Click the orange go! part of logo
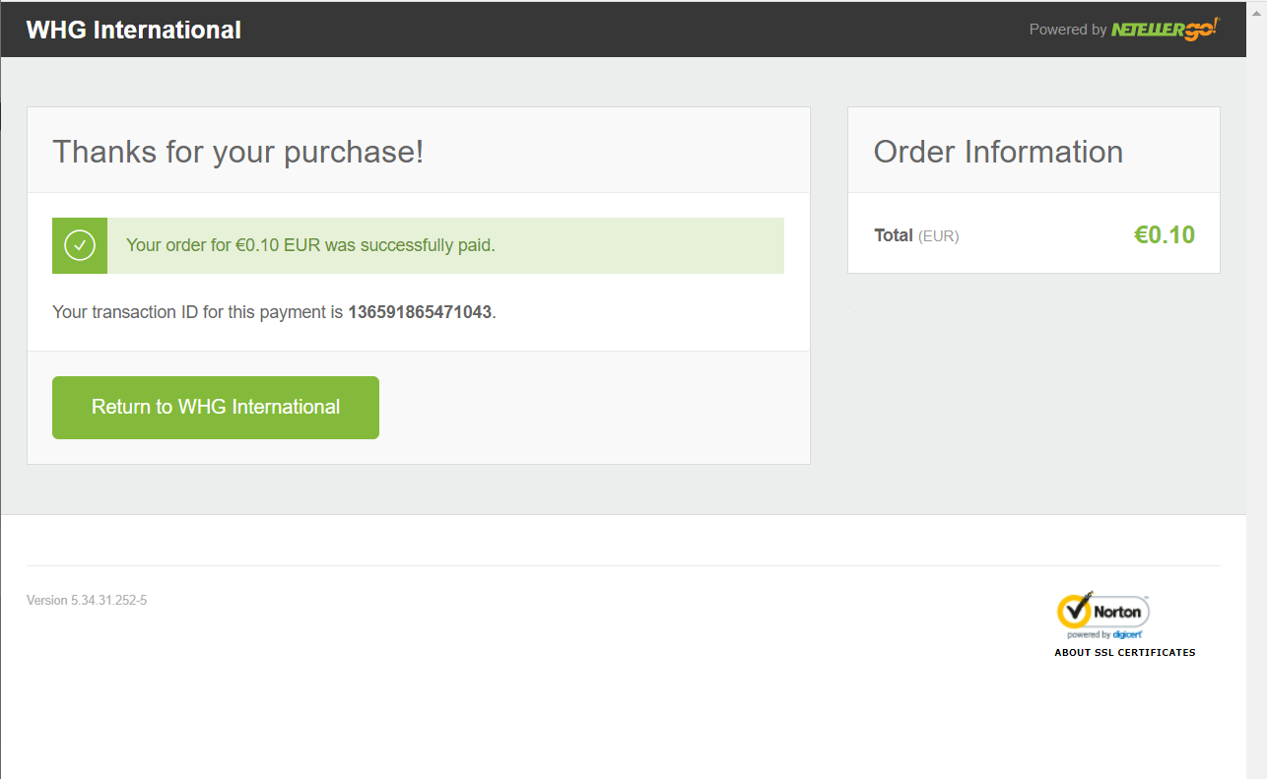This screenshot has width=1267, height=779. tap(1202, 29)
